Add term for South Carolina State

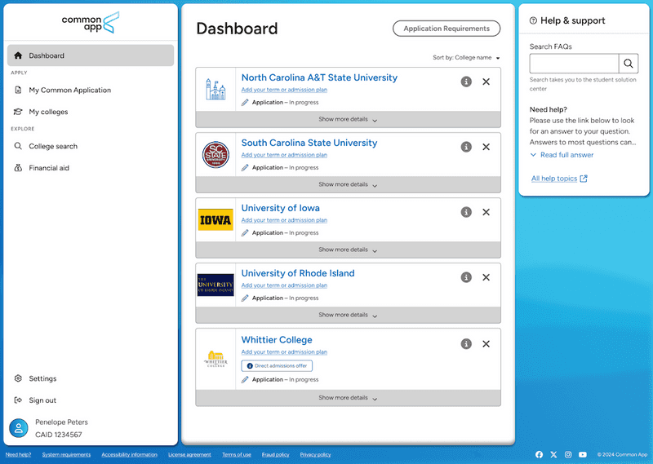(284, 155)
